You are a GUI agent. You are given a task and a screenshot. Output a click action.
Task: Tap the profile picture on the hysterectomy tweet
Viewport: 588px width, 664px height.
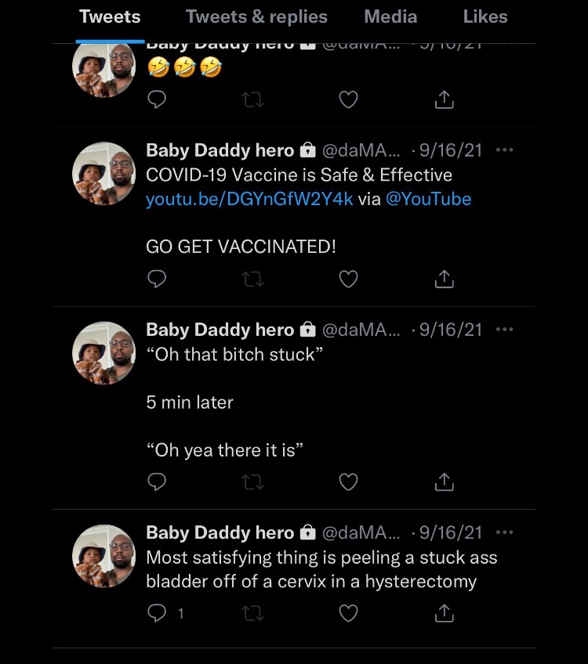coord(104,555)
